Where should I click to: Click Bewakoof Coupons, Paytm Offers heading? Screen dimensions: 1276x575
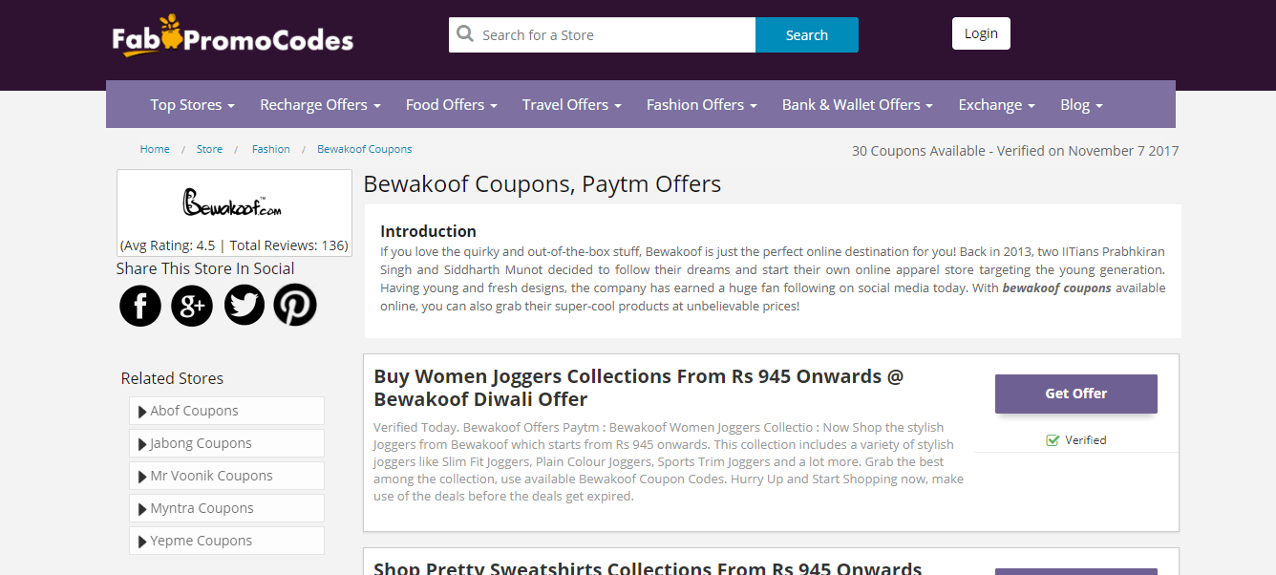542,184
